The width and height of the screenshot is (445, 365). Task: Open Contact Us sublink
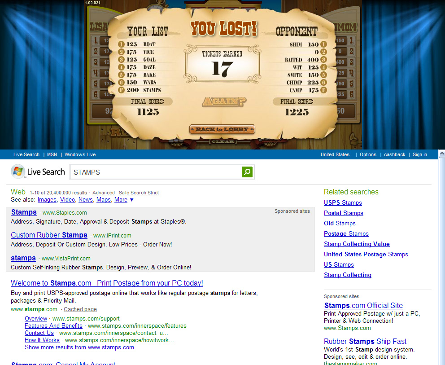(x=39, y=333)
